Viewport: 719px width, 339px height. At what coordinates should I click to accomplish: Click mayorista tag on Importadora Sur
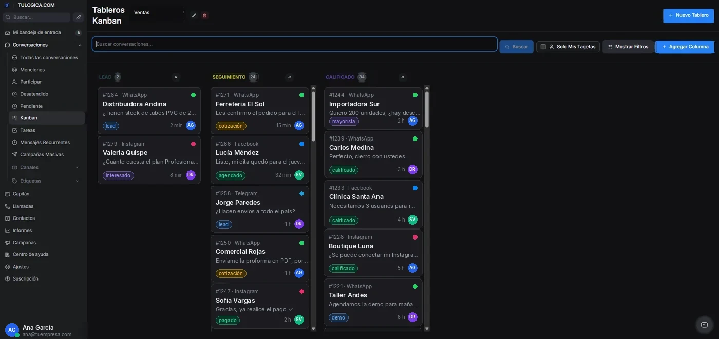[344, 121]
